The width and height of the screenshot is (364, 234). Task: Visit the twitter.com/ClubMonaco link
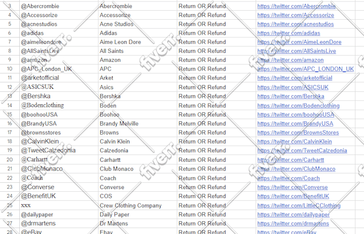296,169
